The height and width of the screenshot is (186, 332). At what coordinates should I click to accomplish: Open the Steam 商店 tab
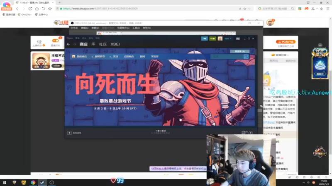(83, 44)
